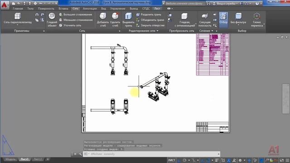This screenshot has width=290, height=163.
Task: Click the Plot printer icon
Action: (35, 3)
